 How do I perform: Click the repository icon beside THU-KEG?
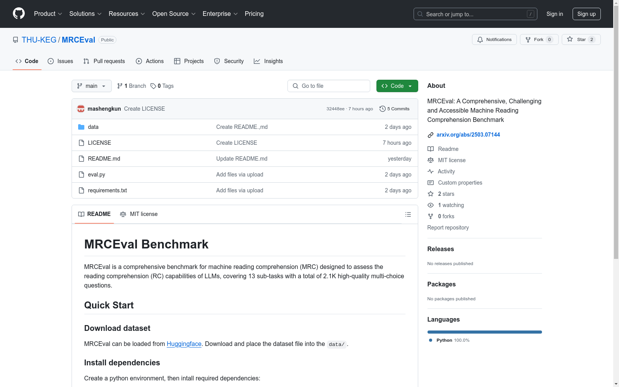coord(15,40)
